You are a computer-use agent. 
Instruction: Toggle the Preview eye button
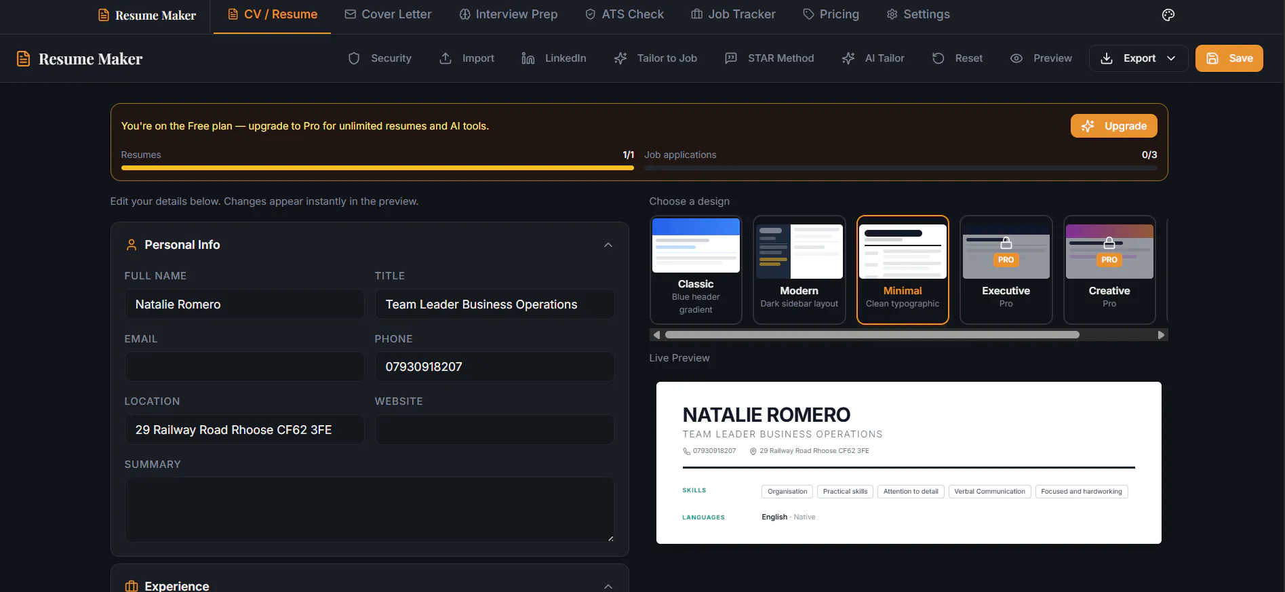click(x=1041, y=58)
